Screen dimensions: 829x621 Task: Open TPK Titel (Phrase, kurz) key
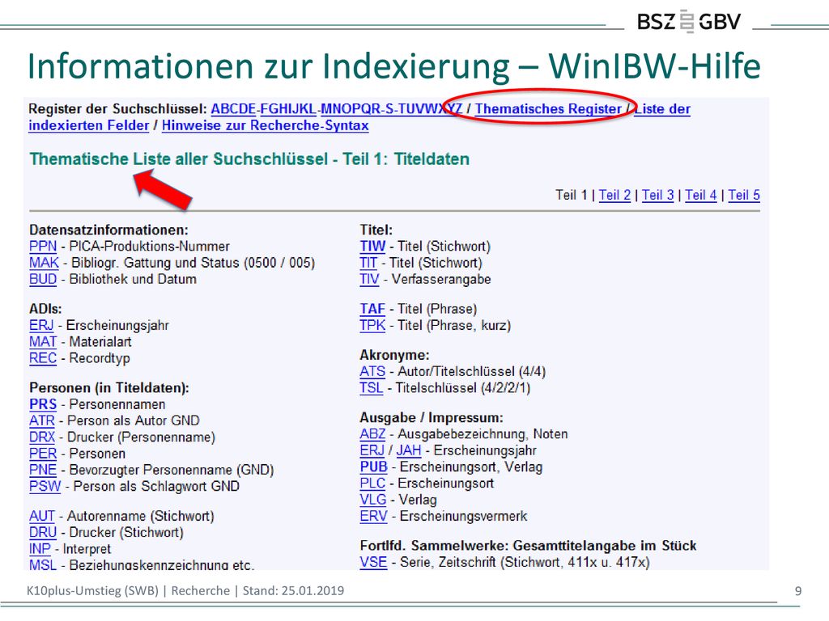tap(372, 325)
